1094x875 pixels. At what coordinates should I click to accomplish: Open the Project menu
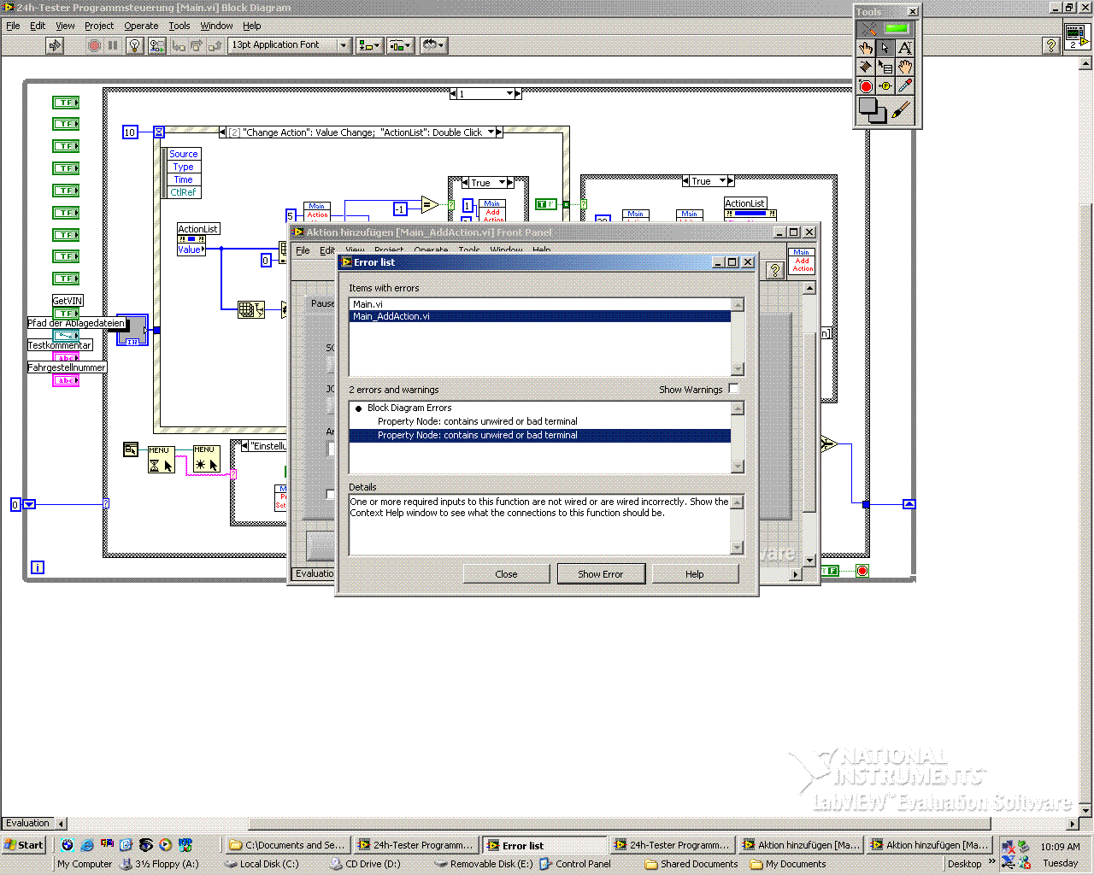pos(99,26)
